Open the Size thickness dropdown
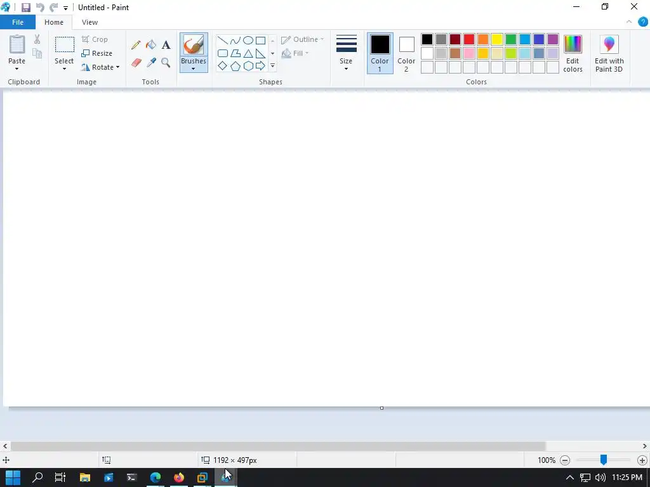Screen dimensions: 650x487 (346, 53)
